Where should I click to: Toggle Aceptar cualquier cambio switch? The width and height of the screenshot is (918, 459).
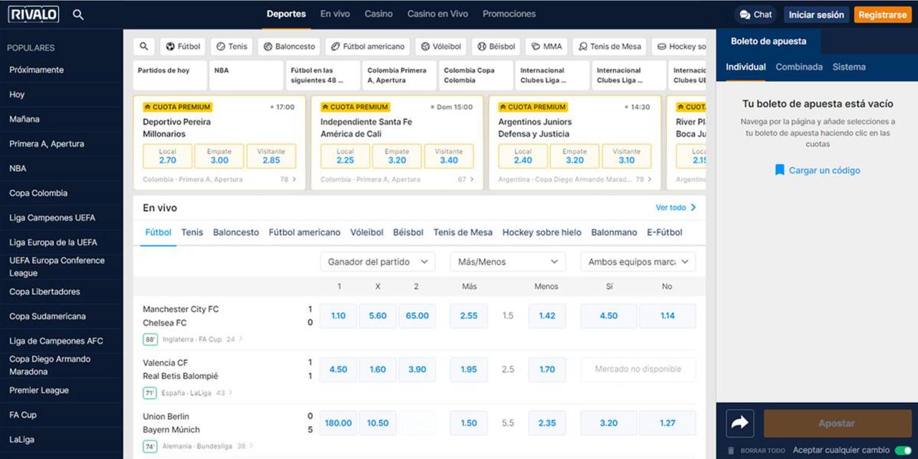tap(902, 450)
